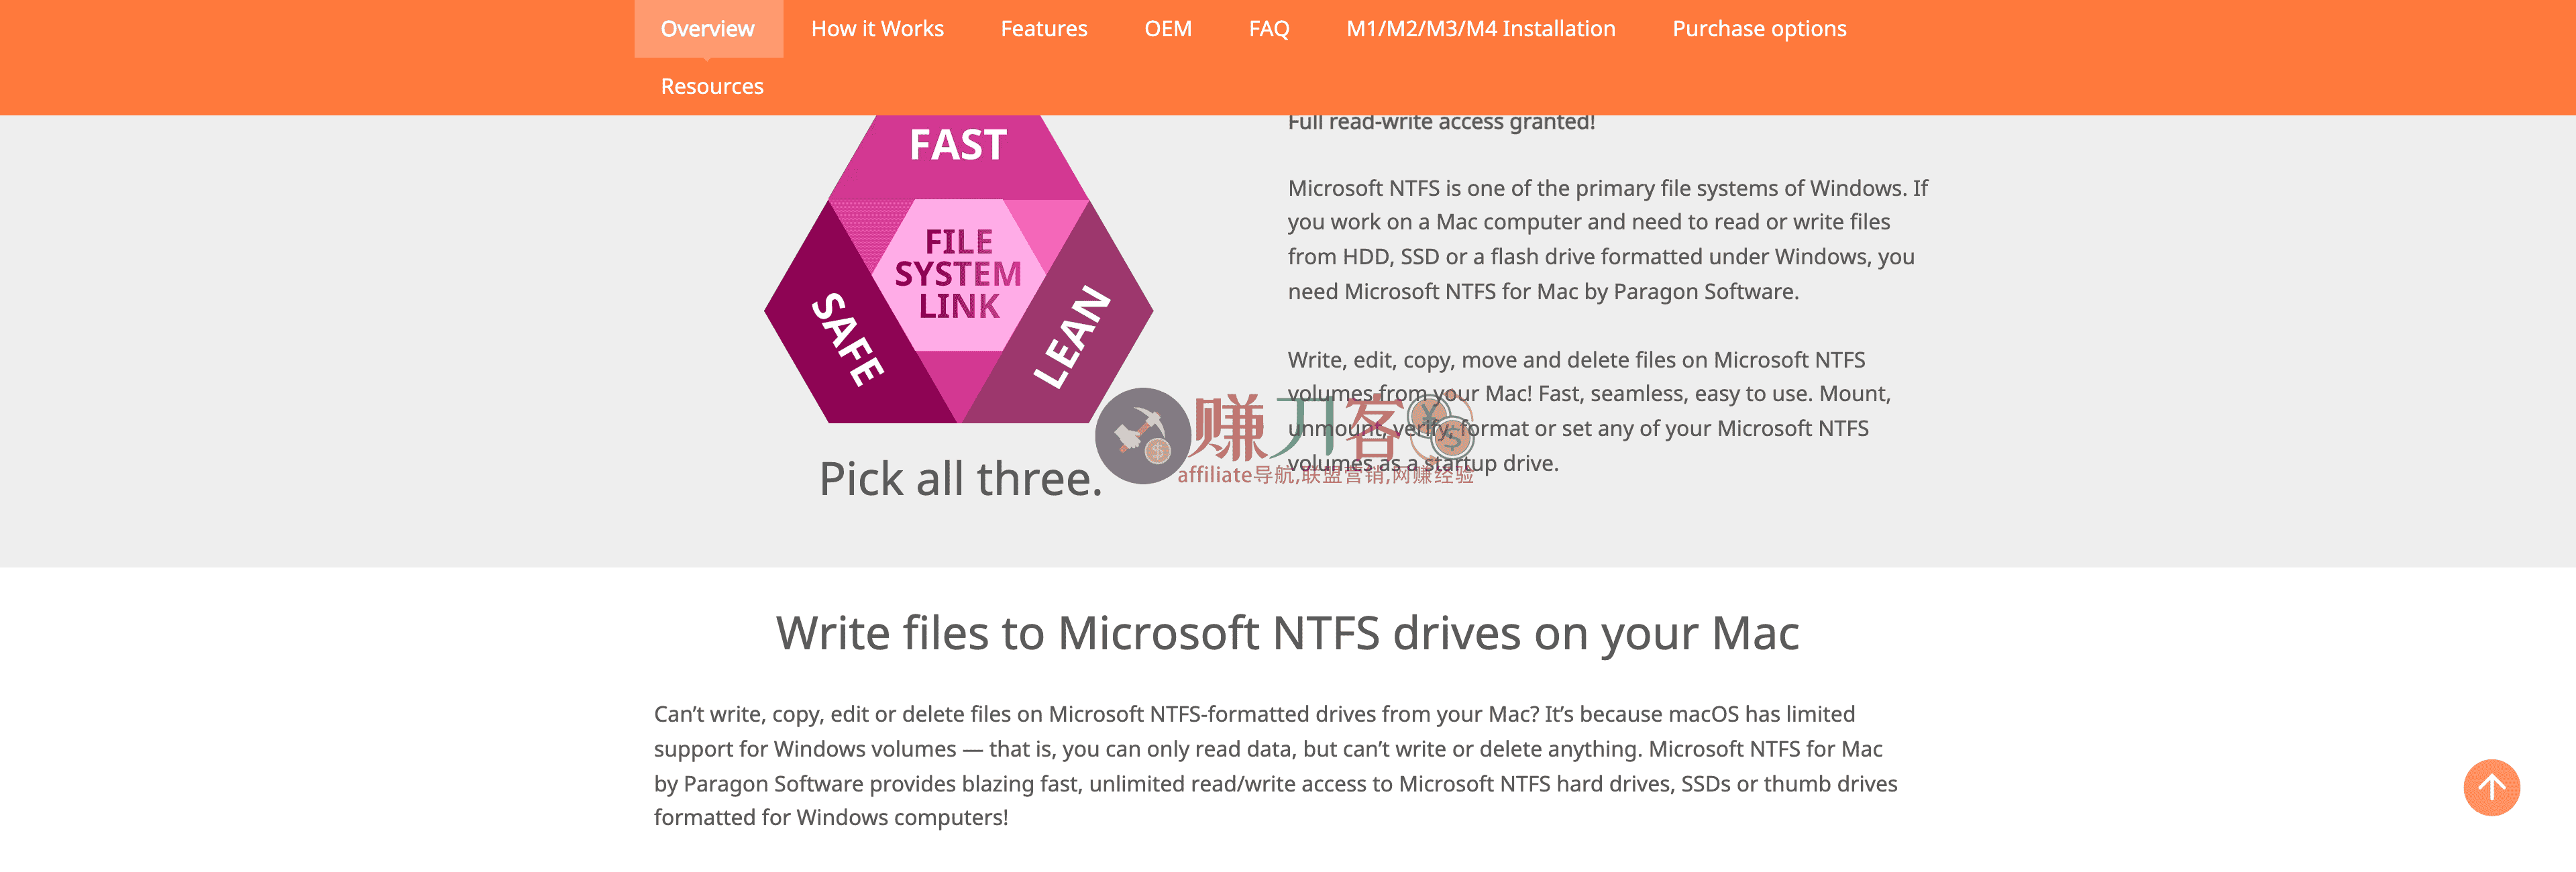Screen dimensions: 2576x872
Task: Open the Features menu item
Action: (1043, 28)
